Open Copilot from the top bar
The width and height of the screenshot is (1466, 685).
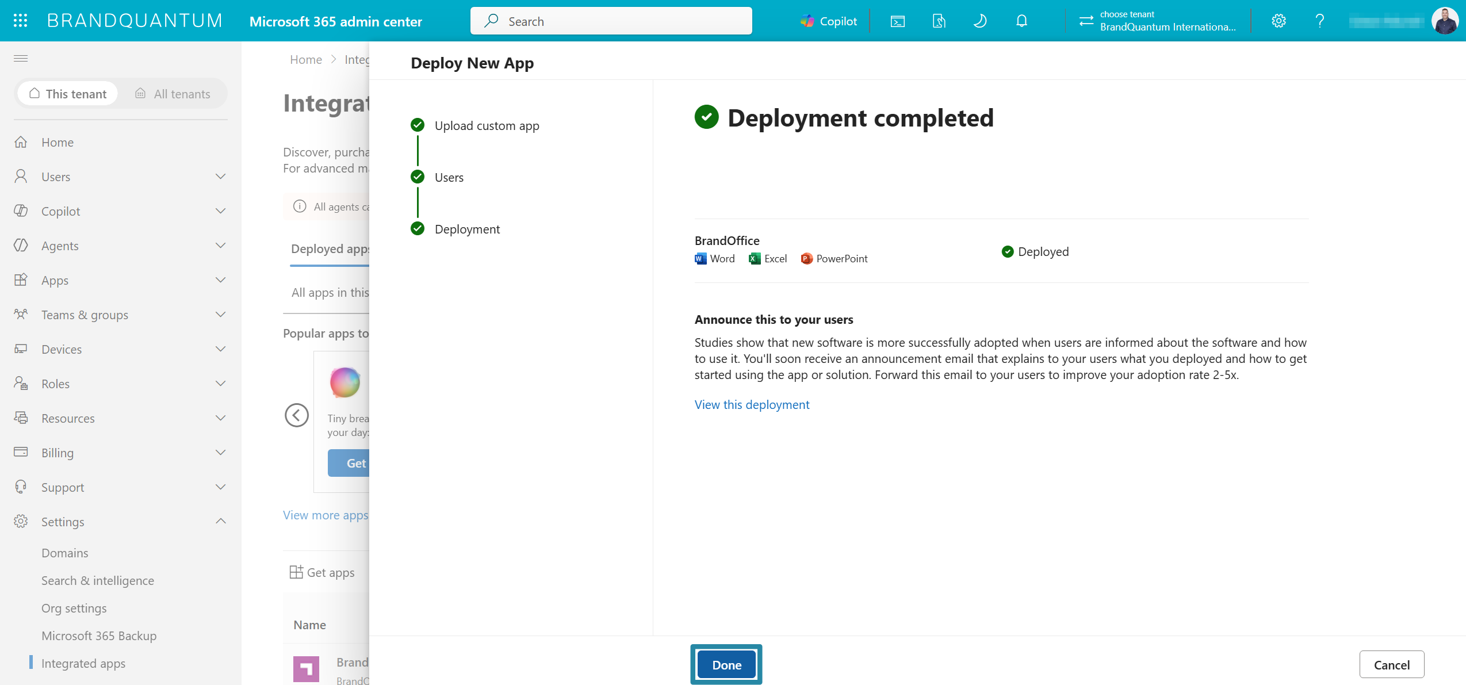pos(829,21)
